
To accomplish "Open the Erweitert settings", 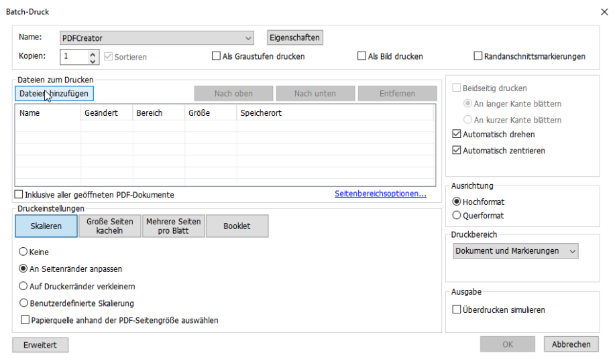I will (40, 345).
